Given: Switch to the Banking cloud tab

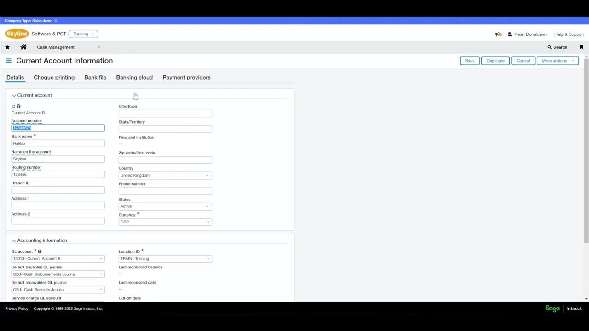Looking at the screenshot, I should click(134, 77).
